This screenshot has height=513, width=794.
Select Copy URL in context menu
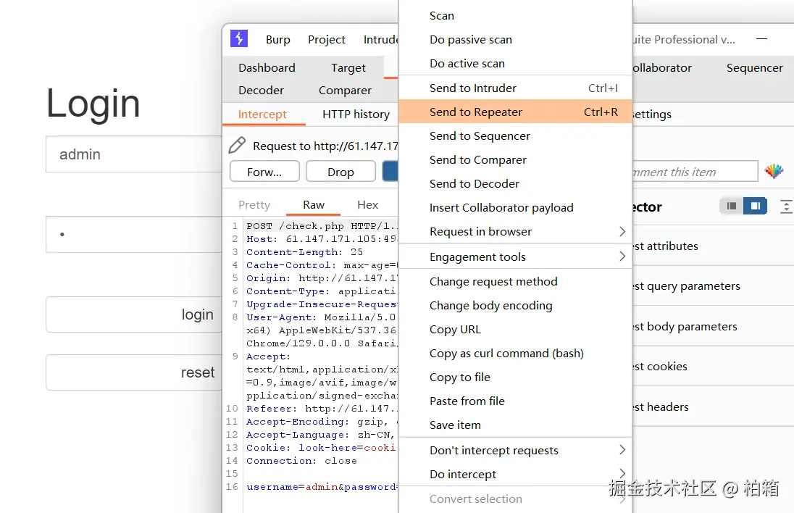point(516,329)
